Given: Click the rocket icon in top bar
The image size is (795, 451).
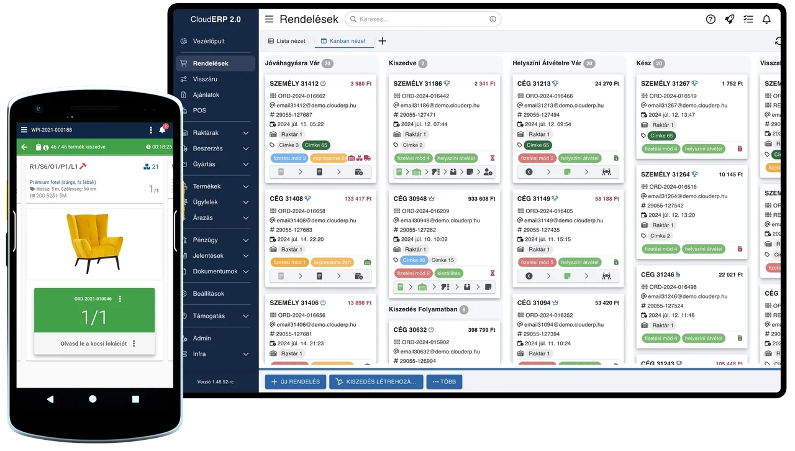Looking at the screenshot, I should [x=730, y=19].
